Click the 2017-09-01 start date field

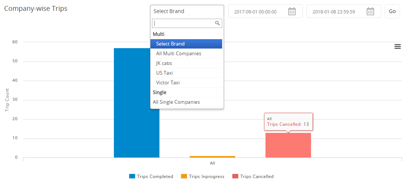tap(255, 12)
